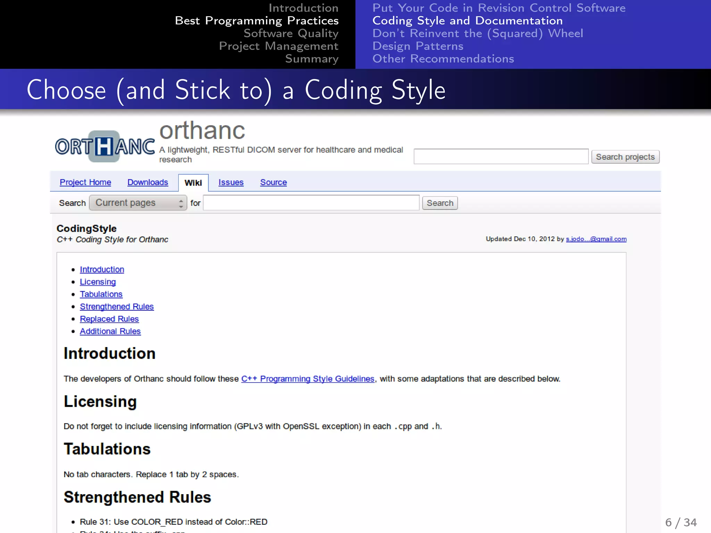Click 'Rule 31: Use COLOR_RED' list item
The image size is (711, 533).
pyautogui.click(x=174, y=522)
